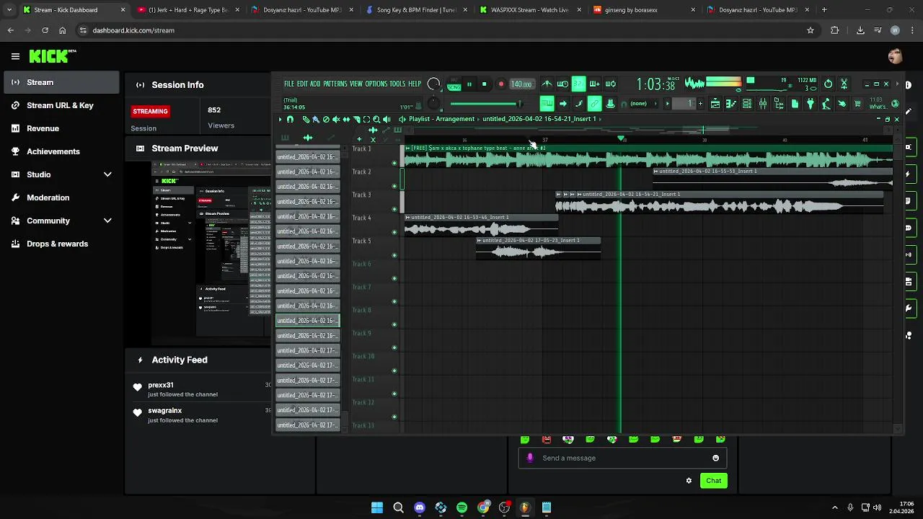Click the master volume knob

(x=433, y=84)
